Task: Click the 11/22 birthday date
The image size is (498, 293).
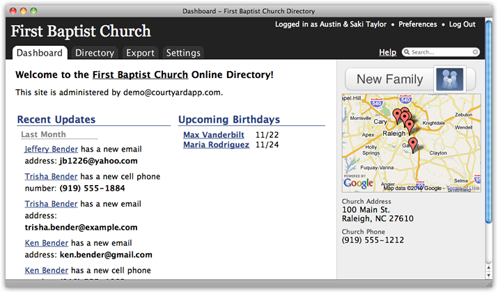Action: [267, 135]
